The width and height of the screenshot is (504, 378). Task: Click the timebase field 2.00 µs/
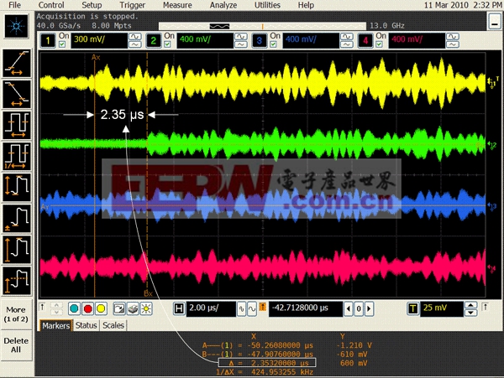click(211, 308)
